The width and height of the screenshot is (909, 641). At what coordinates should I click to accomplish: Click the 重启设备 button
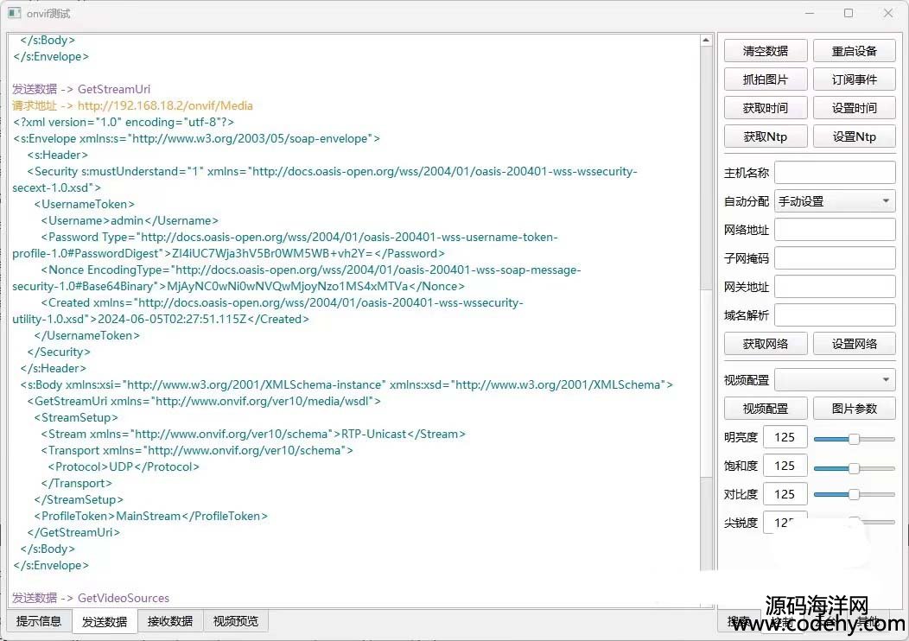pyautogui.click(x=854, y=51)
